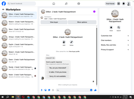Screen dimensions: 134x99
Task: Follow the View buyer profile link
Action: pyautogui.click(x=74, y=51)
